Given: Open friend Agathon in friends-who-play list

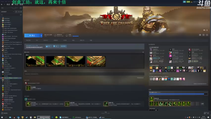Looking at the screenshot, I should point(155,49).
